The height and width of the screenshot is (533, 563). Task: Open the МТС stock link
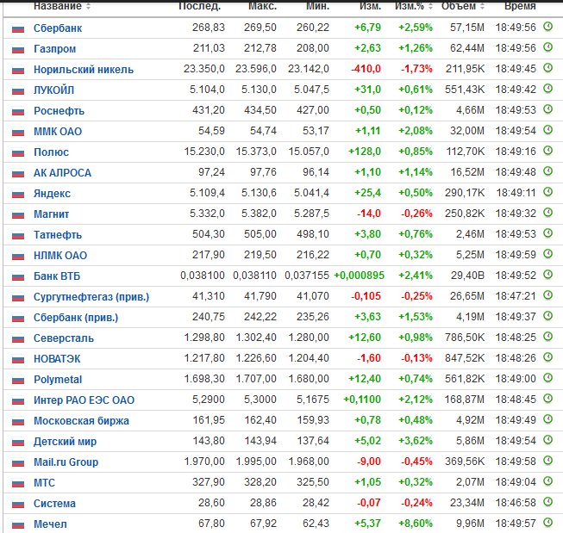(x=44, y=483)
